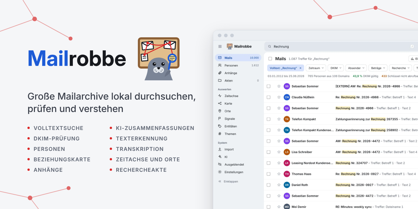Screen dimensions: 418x209
Task: Open the Recherche filter dropdown
Action: coord(400,68)
